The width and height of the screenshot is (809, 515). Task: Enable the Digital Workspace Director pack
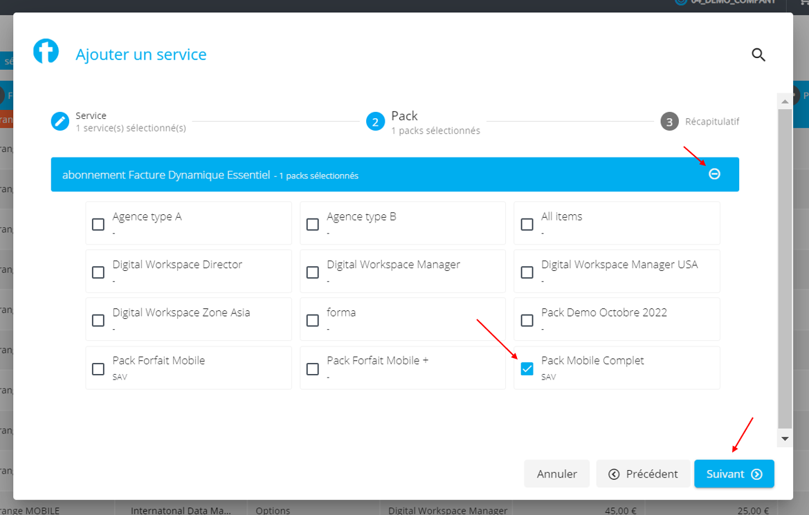[x=98, y=272]
